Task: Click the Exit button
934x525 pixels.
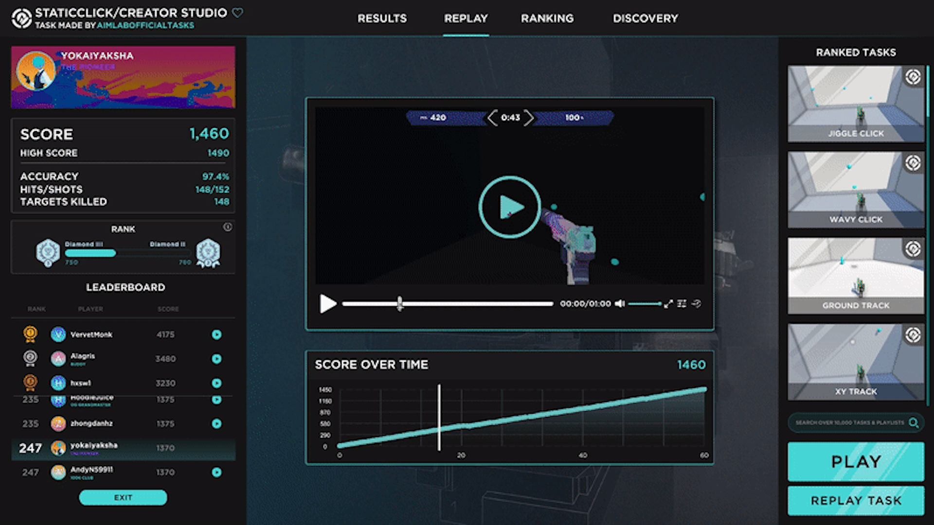Action: [x=123, y=497]
